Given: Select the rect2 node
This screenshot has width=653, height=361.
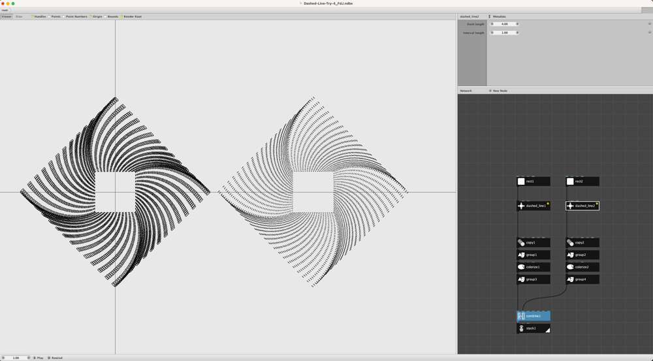Looking at the screenshot, I should click(582, 181).
